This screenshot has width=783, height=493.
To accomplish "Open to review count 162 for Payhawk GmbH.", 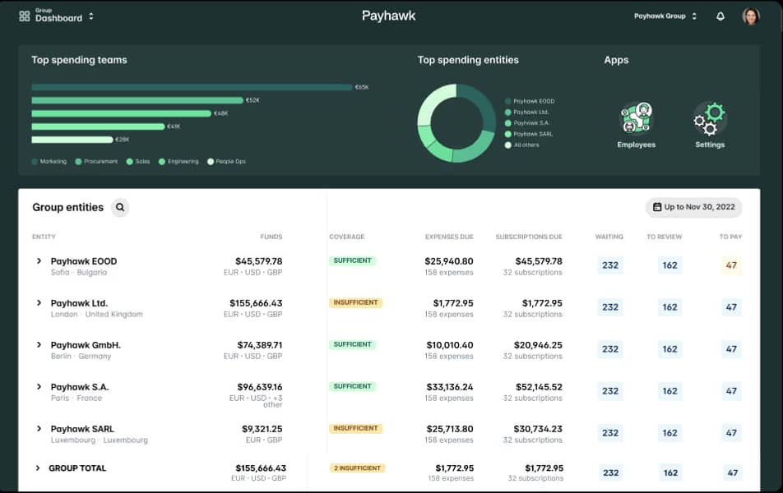I will (669, 349).
